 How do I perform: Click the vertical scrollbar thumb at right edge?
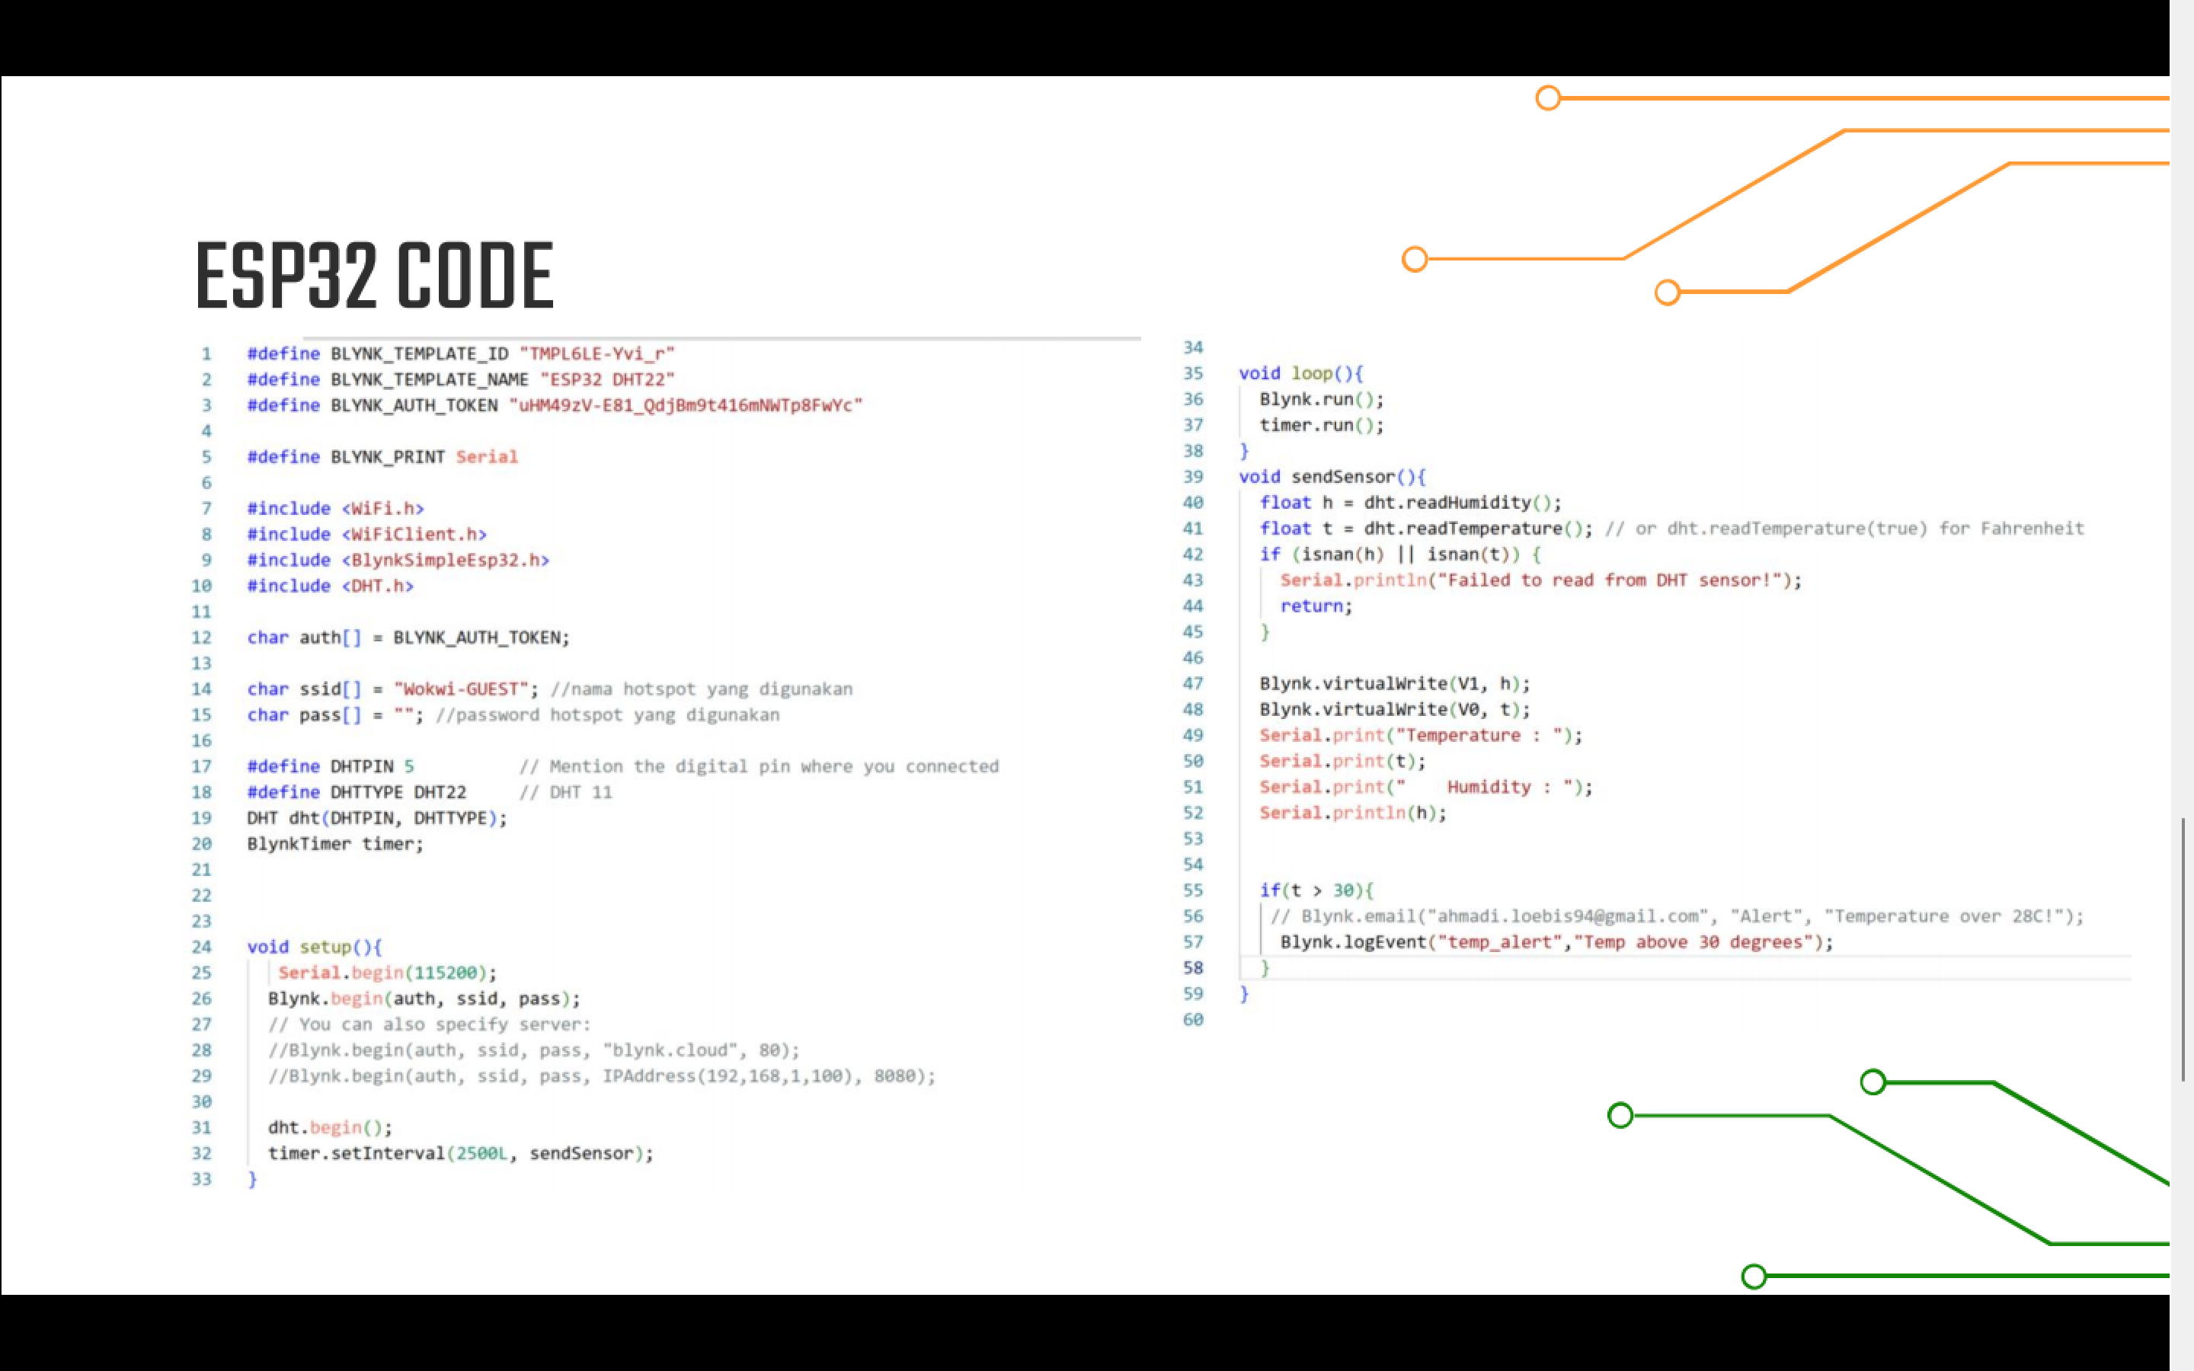(x=2183, y=949)
